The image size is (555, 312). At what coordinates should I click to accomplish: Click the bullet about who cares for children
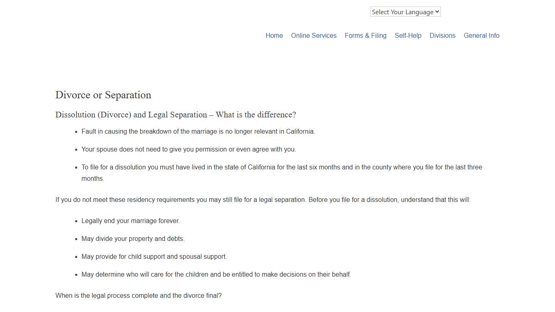pyautogui.click(x=216, y=275)
